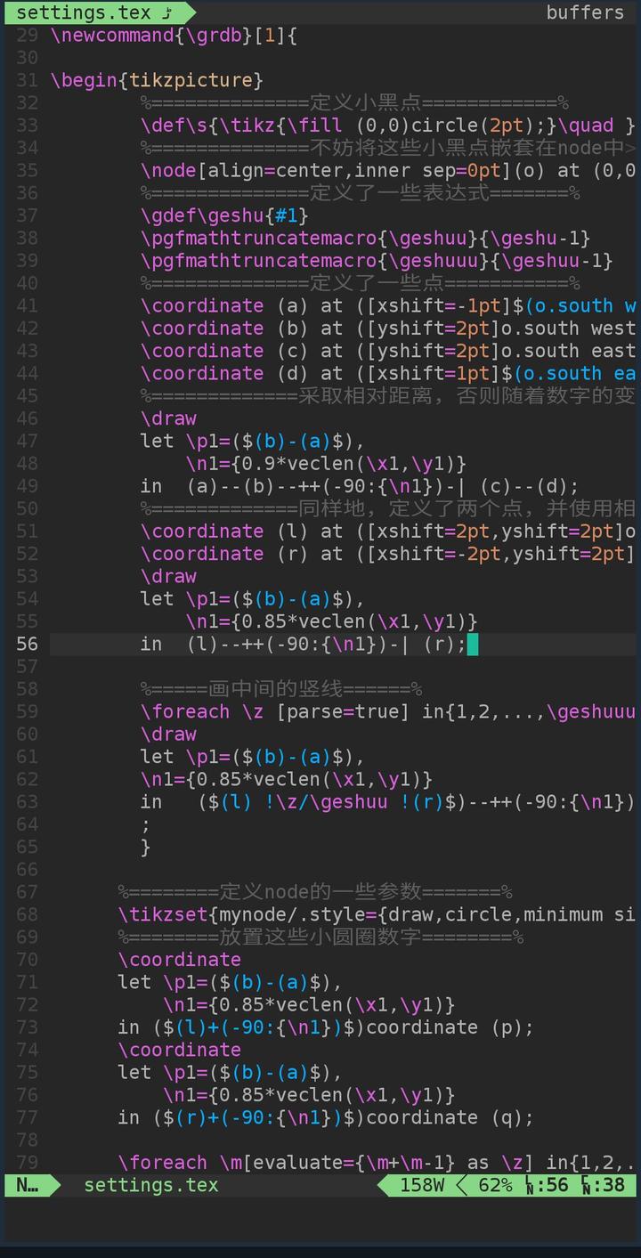Click line number 79 in the gutter
This screenshot has width=641, height=1258.
click(x=27, y=1162)
